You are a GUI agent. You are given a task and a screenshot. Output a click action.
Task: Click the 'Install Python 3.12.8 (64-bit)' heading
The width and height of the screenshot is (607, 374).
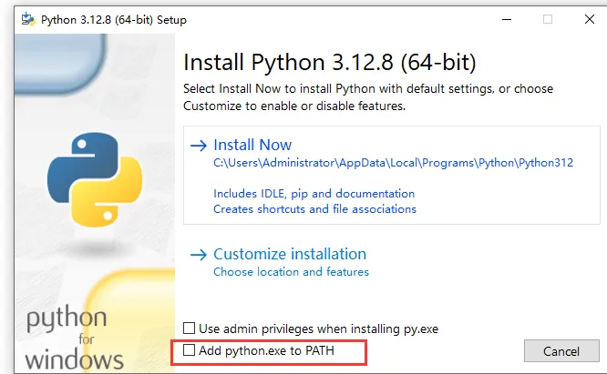point(330,63)
